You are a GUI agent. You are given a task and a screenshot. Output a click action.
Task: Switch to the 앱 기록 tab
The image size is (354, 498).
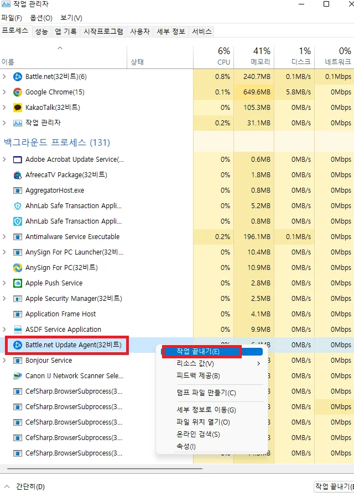point(66,31)
